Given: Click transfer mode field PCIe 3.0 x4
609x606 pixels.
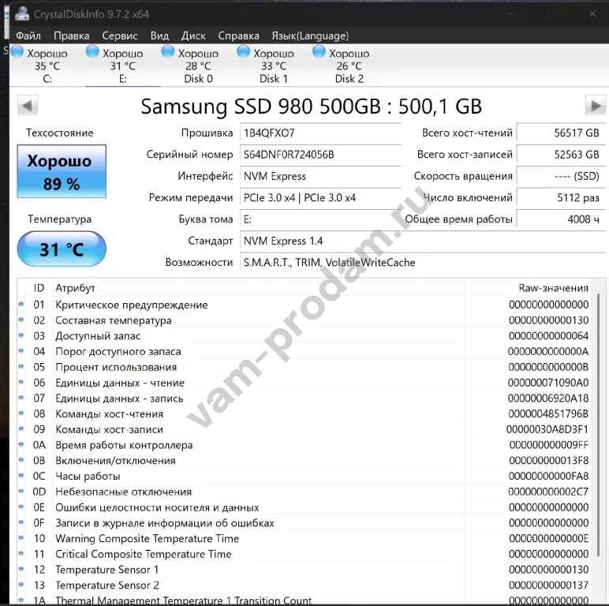Looking at the screenshot, I should [x=320, y=198].
